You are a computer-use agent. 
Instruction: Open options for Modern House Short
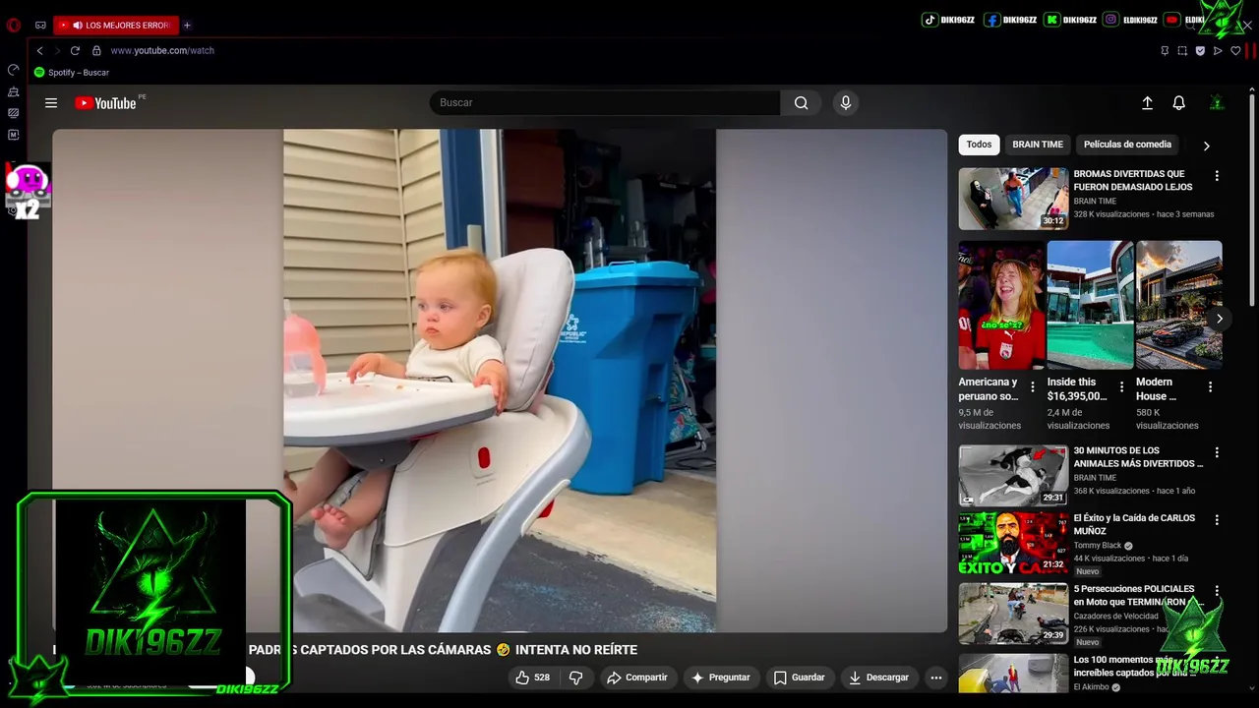point(1210,387)
